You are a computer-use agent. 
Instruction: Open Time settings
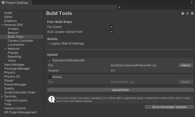point(8,104)
